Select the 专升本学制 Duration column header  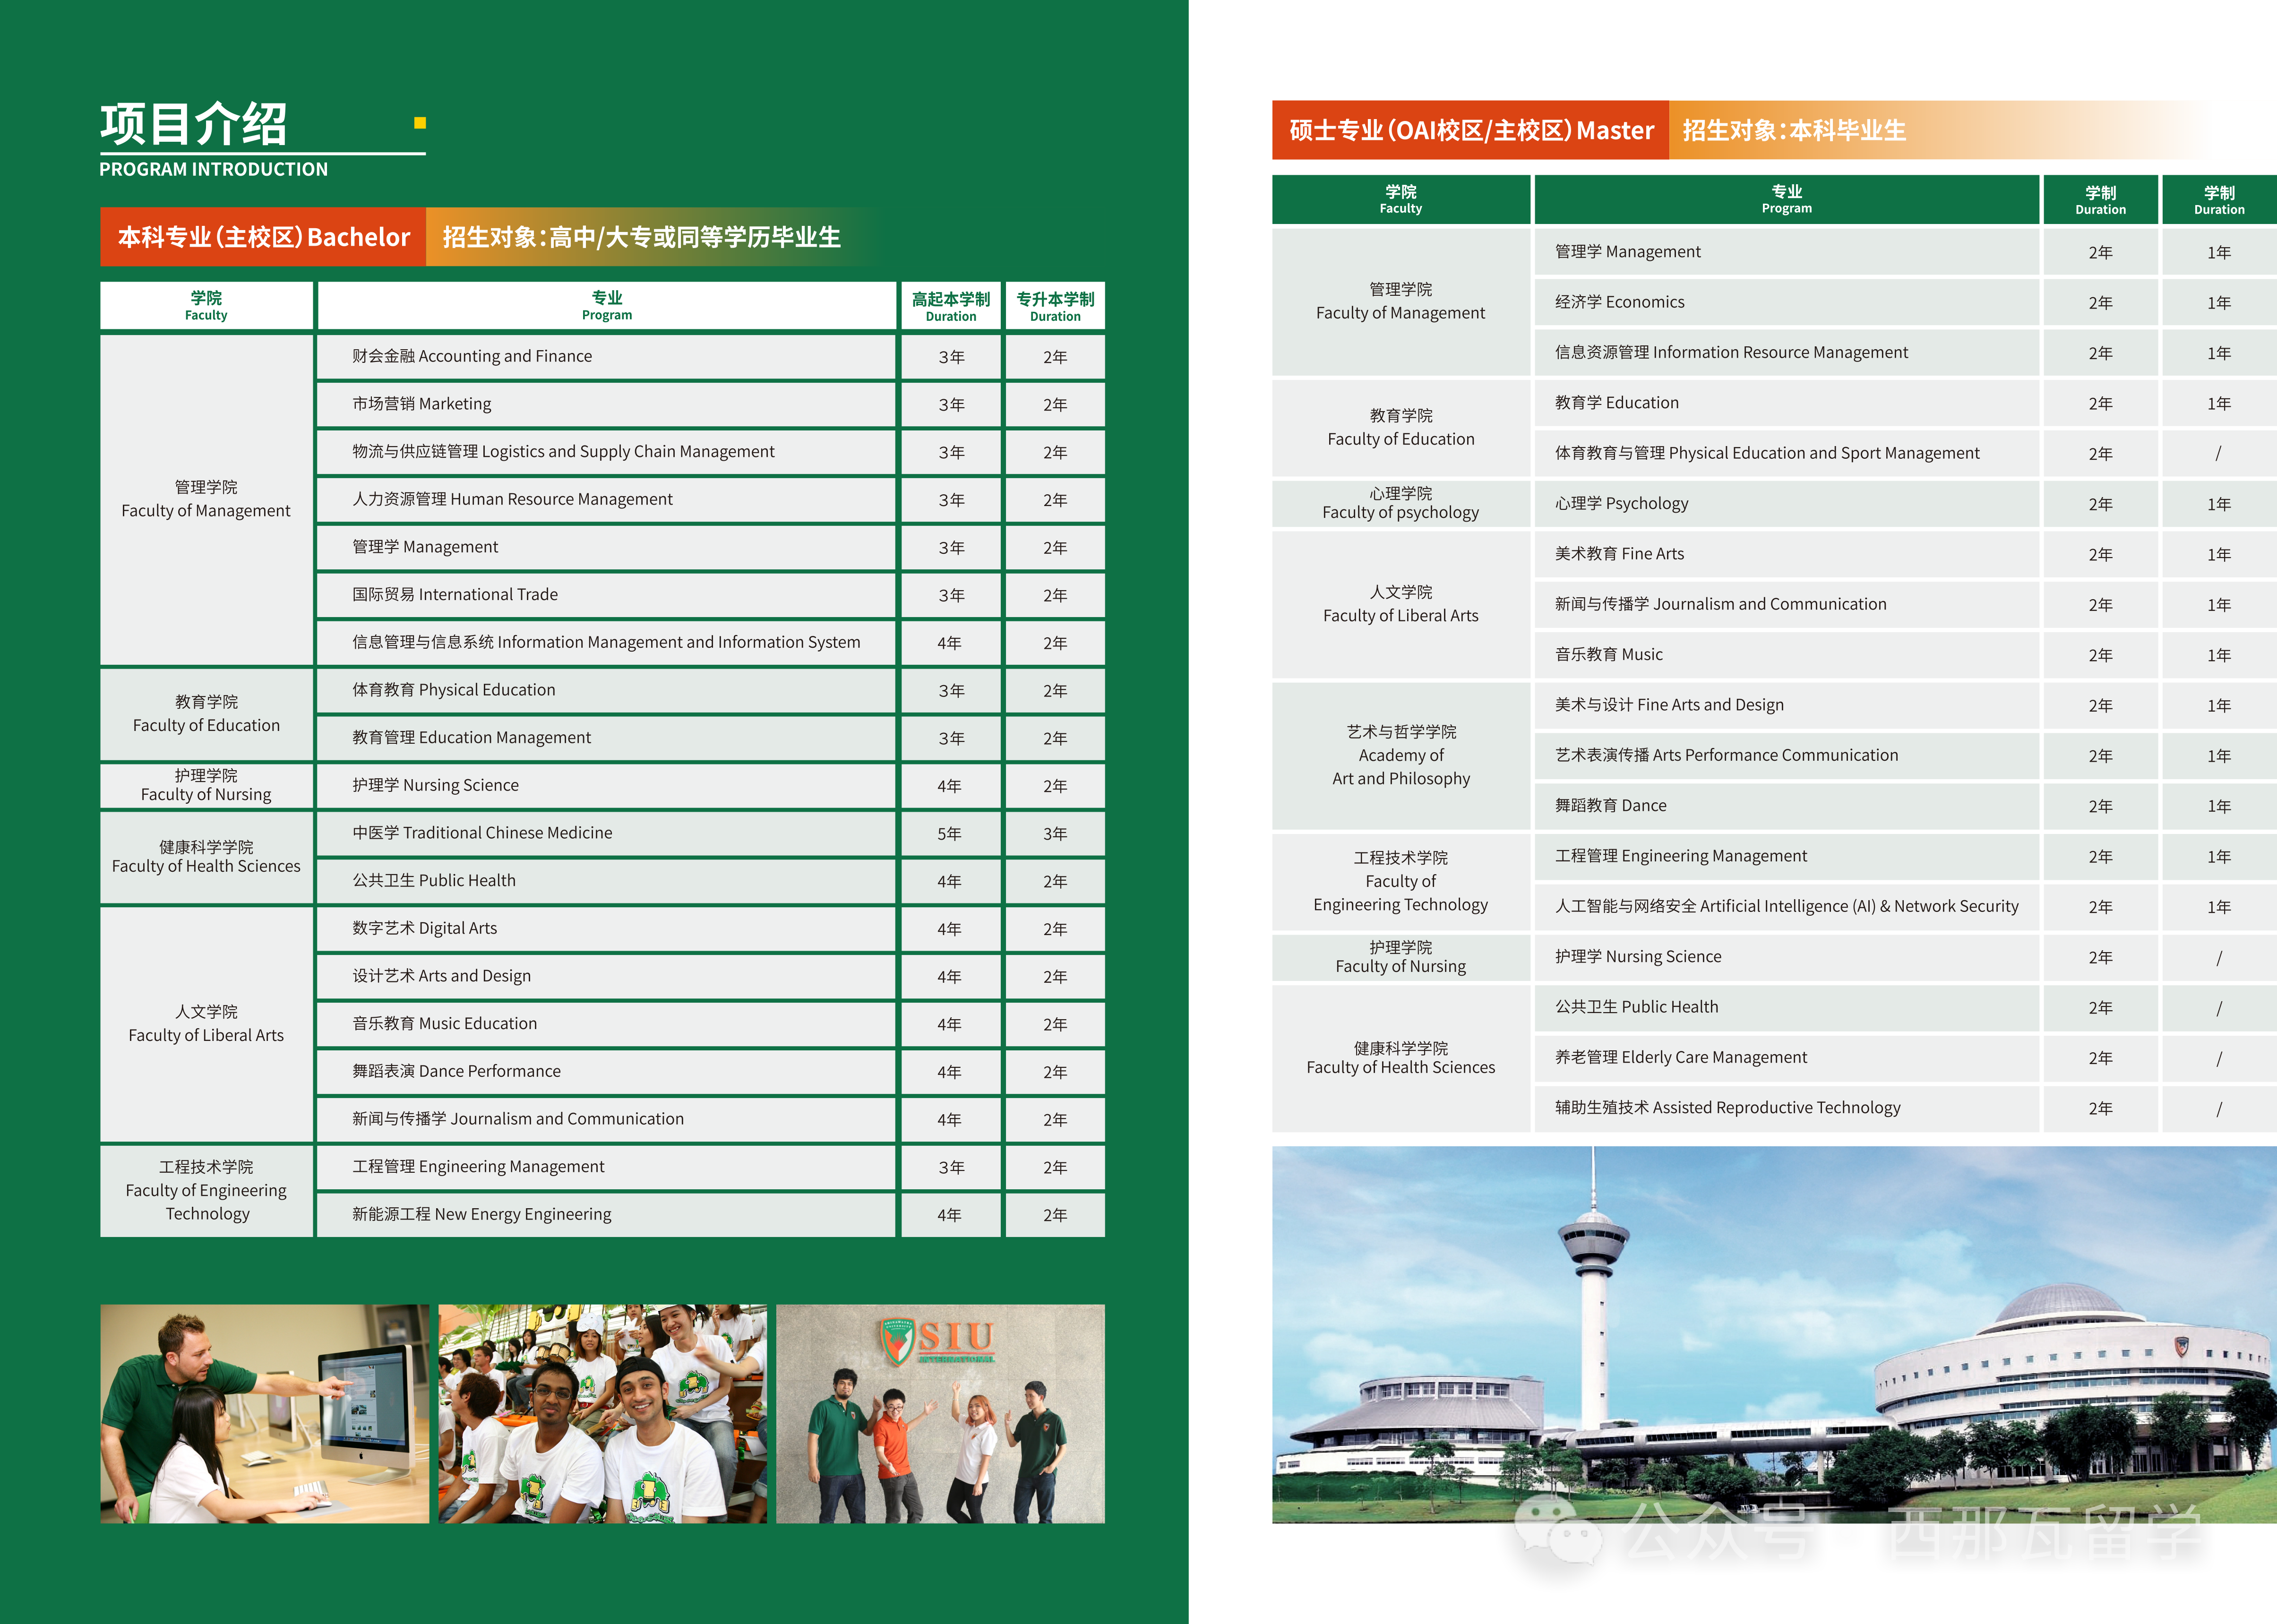[1054, 305]
